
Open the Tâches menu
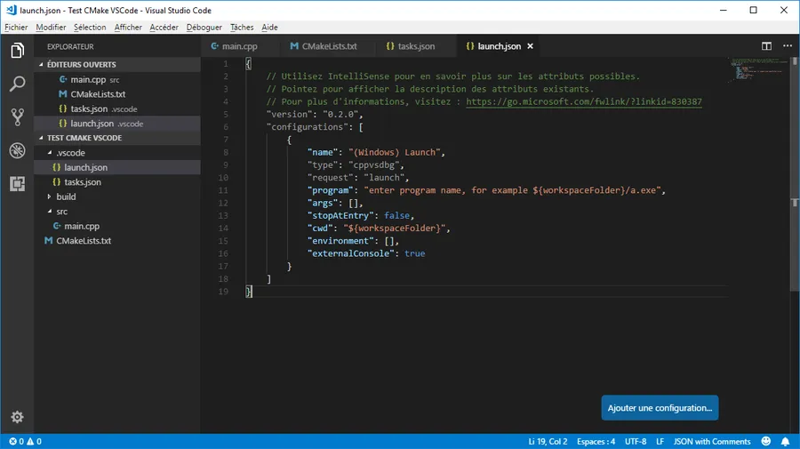click(242, 27)
